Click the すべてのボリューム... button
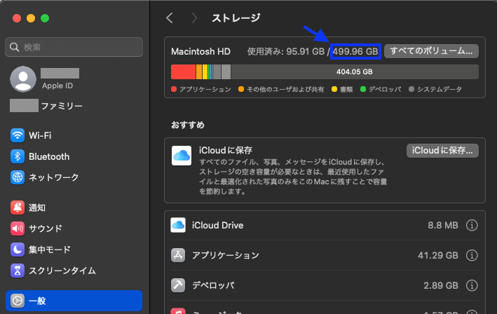 coord(431,51)
